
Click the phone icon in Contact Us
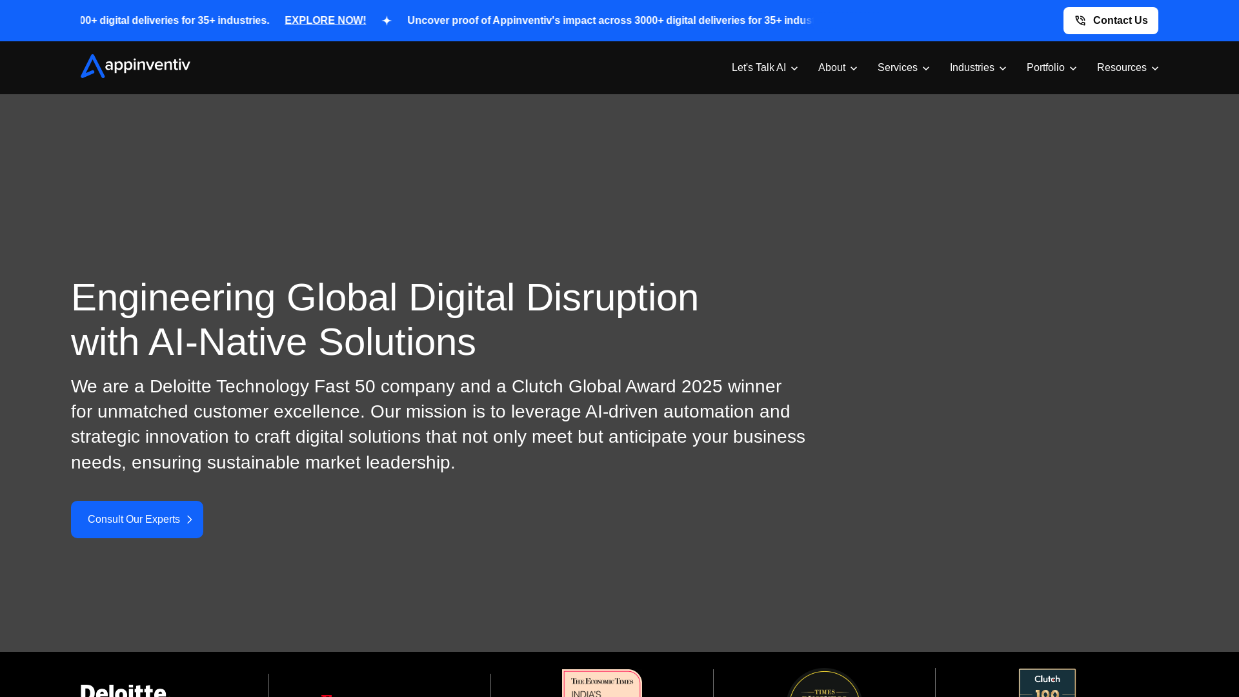(1080, 21)
